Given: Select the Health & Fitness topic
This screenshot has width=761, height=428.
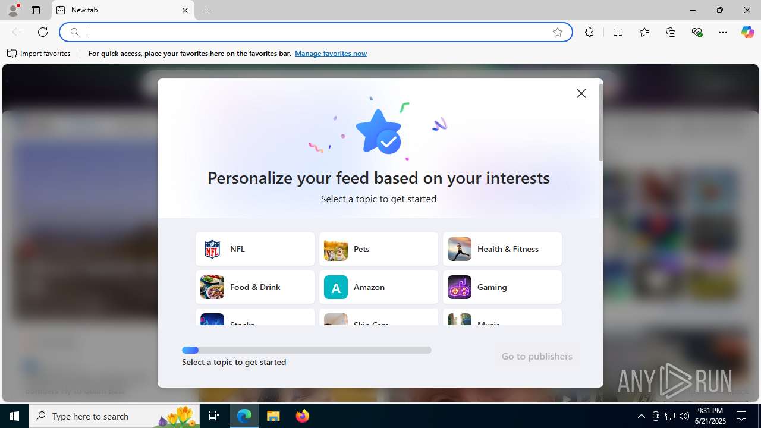Looking at the screenshot, I should click(502, 249).
